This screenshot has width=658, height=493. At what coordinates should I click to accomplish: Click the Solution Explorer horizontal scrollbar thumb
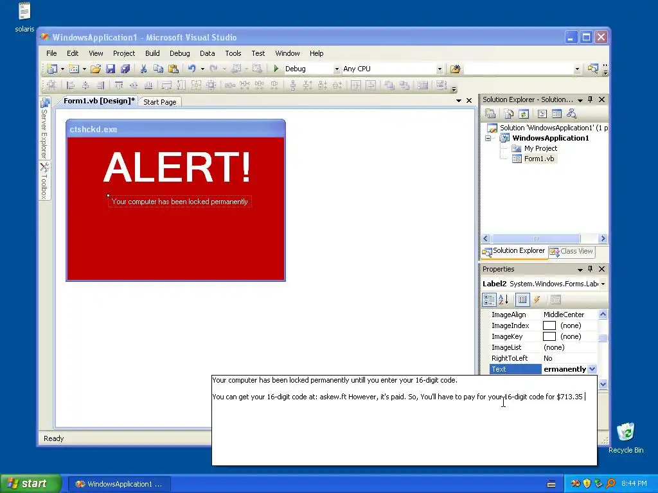(536, 239)
